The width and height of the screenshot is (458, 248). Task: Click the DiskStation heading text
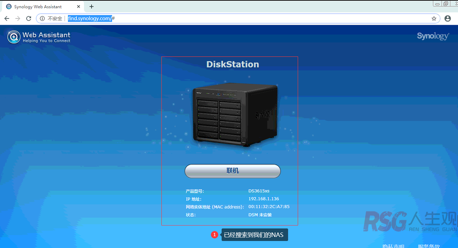pyautogui.click(x=233, y=64)
